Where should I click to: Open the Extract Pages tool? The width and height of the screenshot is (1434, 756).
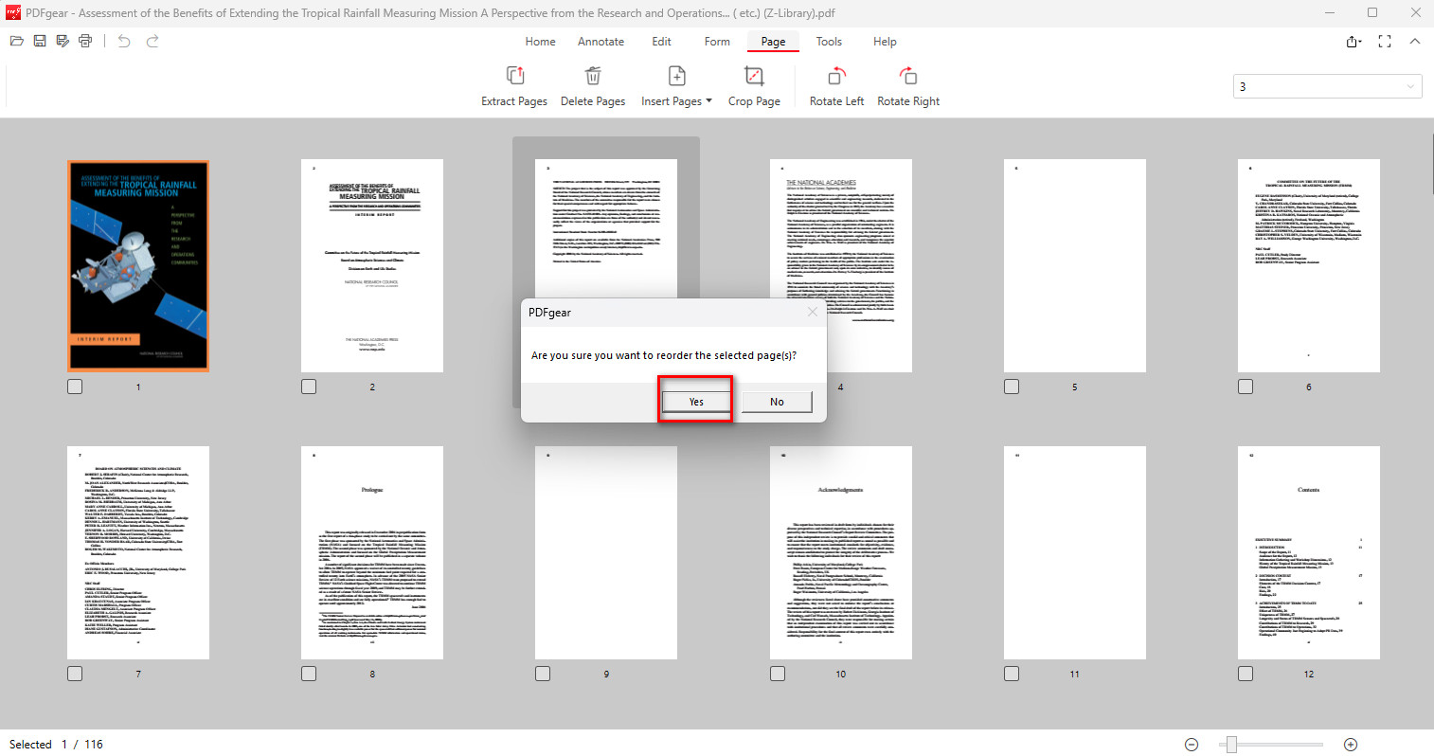tap(513, 85)
